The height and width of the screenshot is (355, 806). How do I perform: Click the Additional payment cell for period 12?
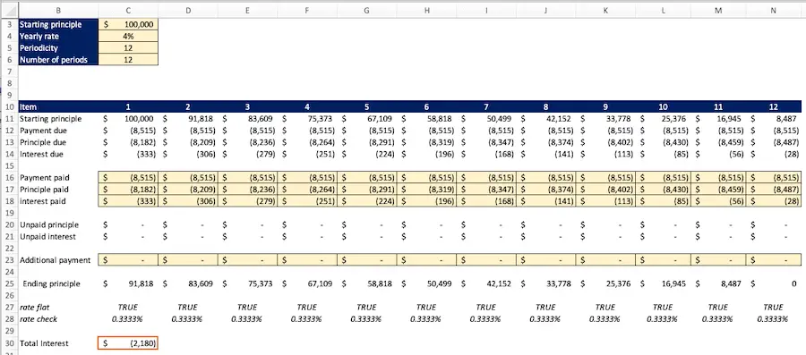tap(773, 260)
